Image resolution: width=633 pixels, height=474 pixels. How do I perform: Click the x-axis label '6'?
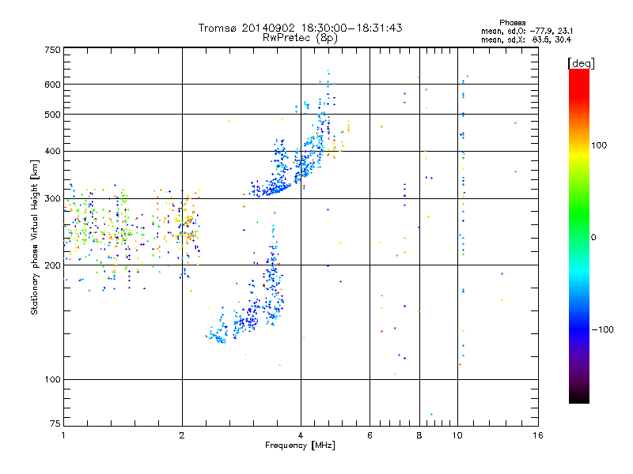(x=370, y=435)
